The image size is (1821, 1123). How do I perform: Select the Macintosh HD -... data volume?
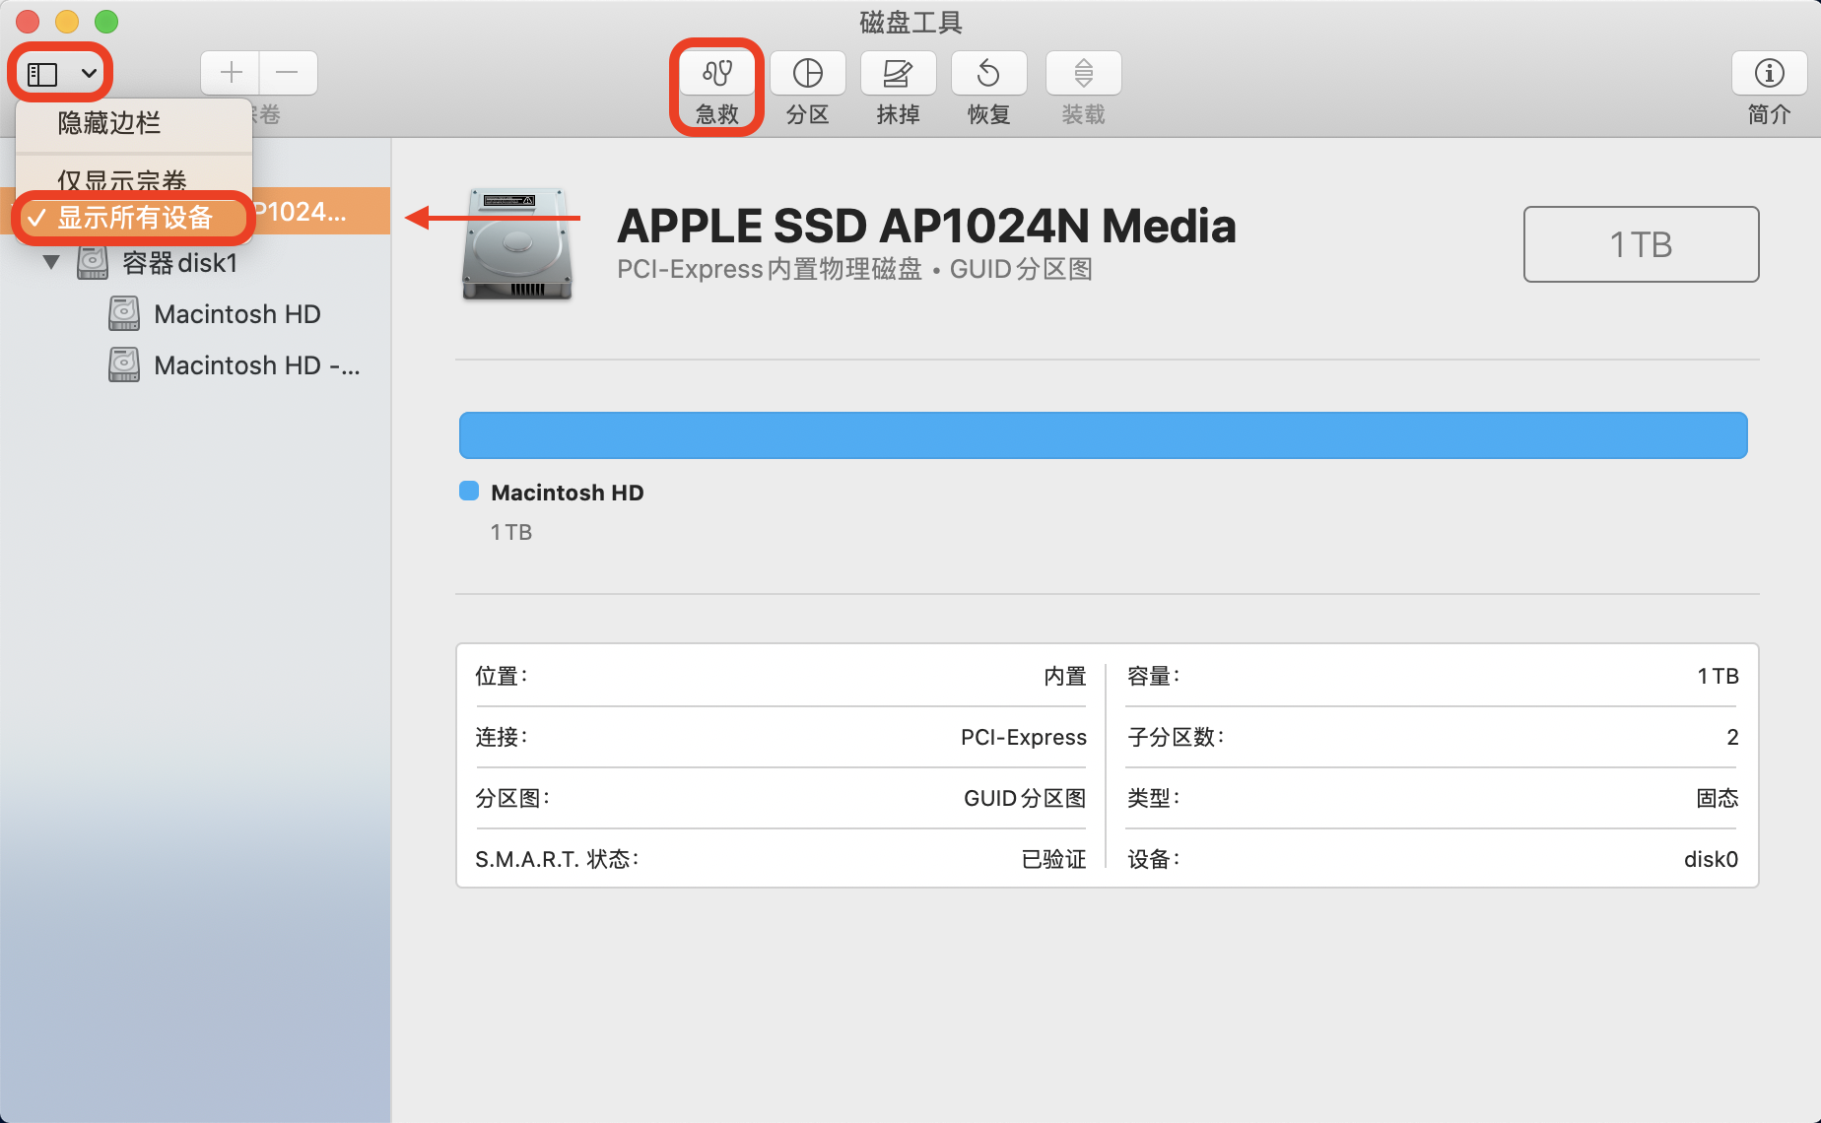tap(256, 365)
